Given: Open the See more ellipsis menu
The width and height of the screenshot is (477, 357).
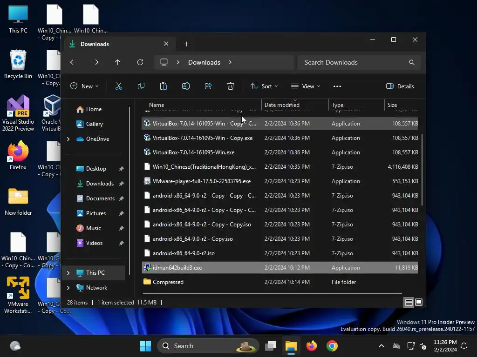Looking at the screenshot, I should click(337, 86).
